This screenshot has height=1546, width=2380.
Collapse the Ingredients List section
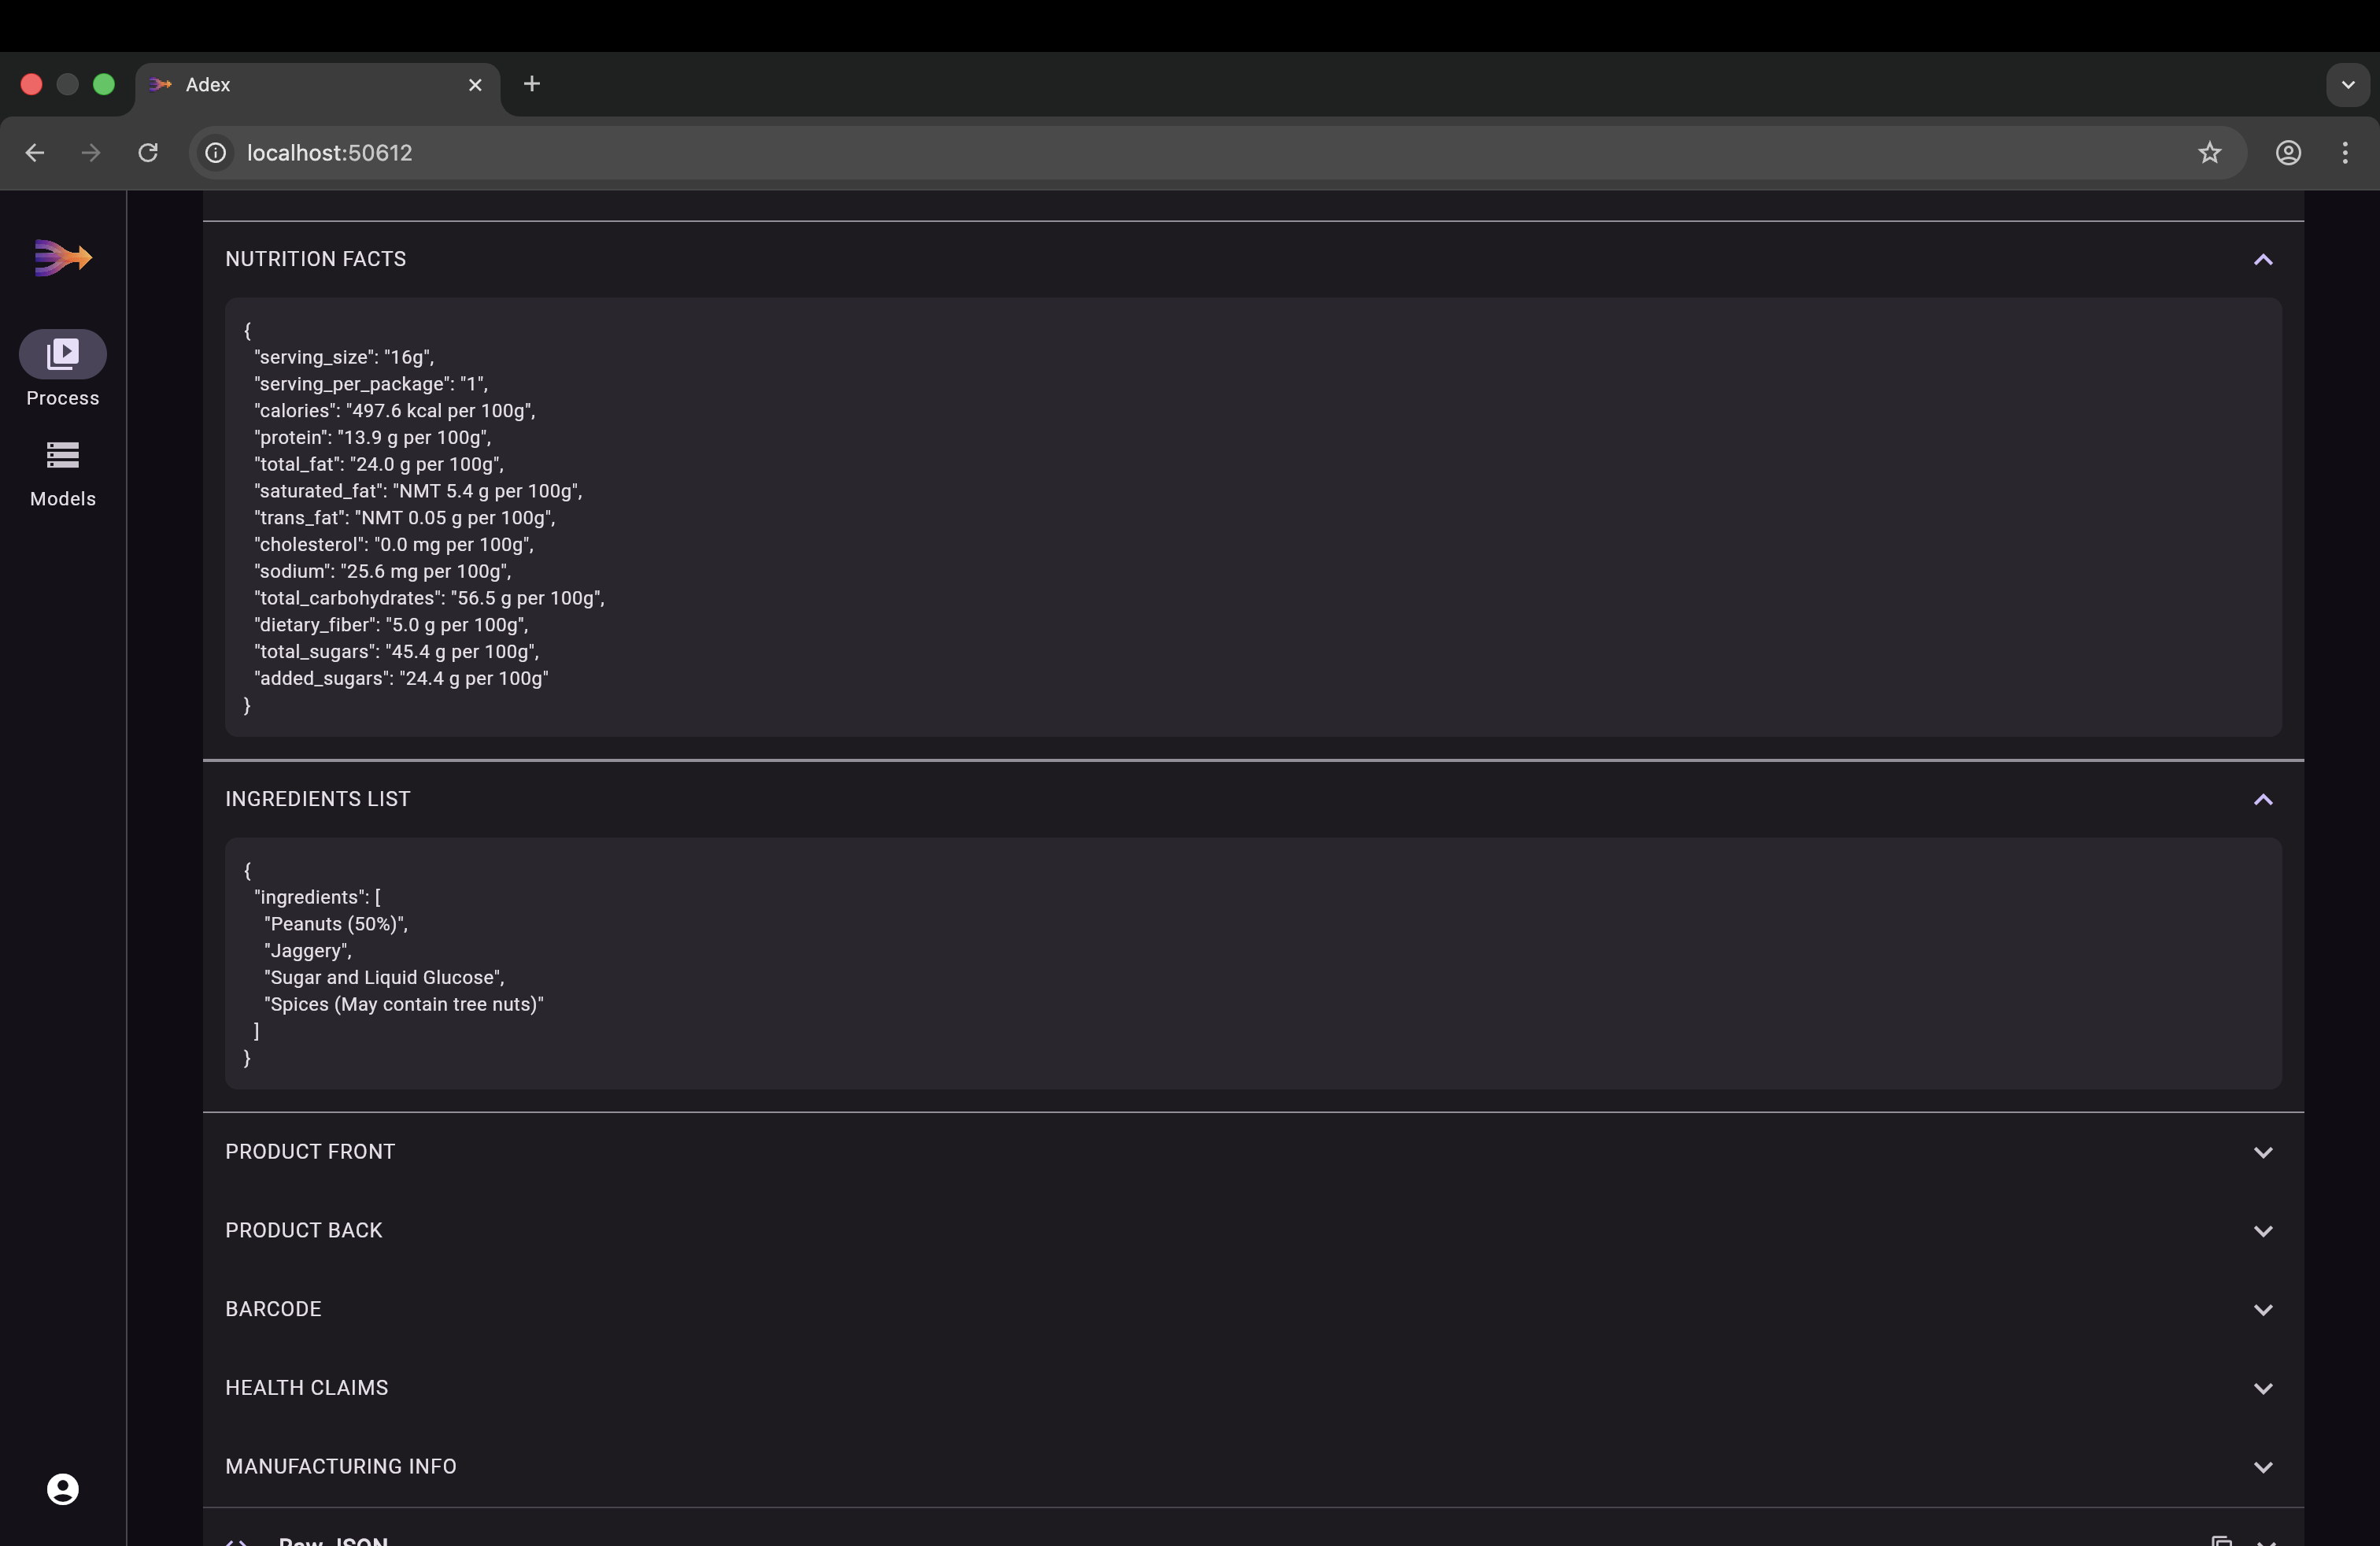click(2262, 798)
